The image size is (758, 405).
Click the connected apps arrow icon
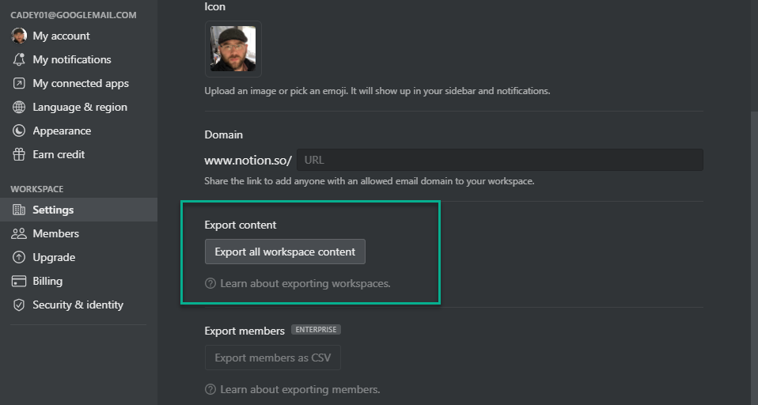(19, 83)
